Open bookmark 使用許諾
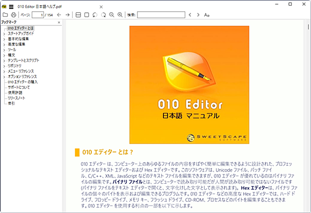The height and width of the screenshot is (213, 311). (15, 93)
